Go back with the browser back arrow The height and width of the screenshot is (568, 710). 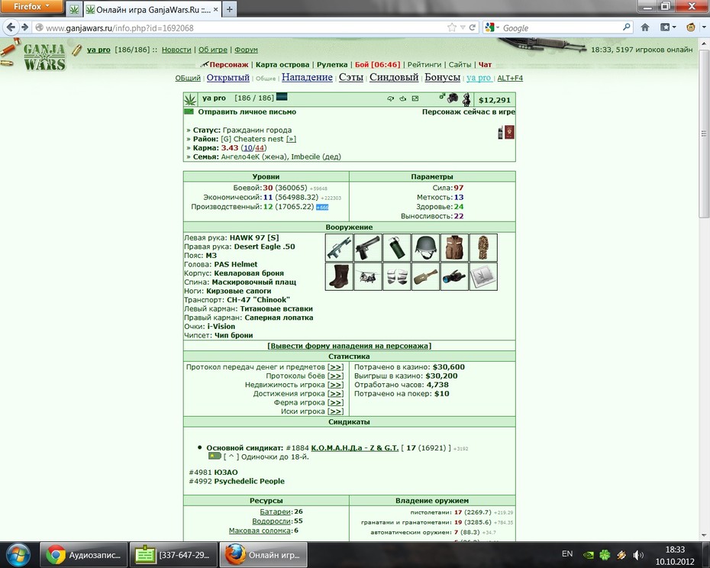click(x=11, y=27)
